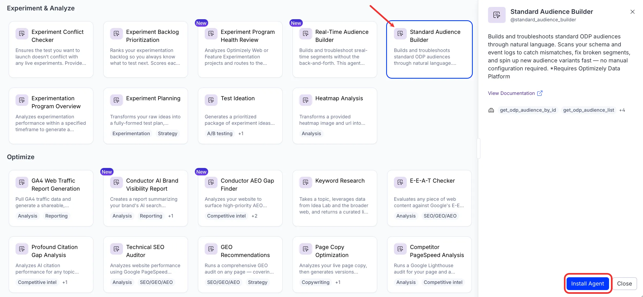643x297 pixels.
Task: Click the Heatmap Analysis card icon
Action: 306,100
